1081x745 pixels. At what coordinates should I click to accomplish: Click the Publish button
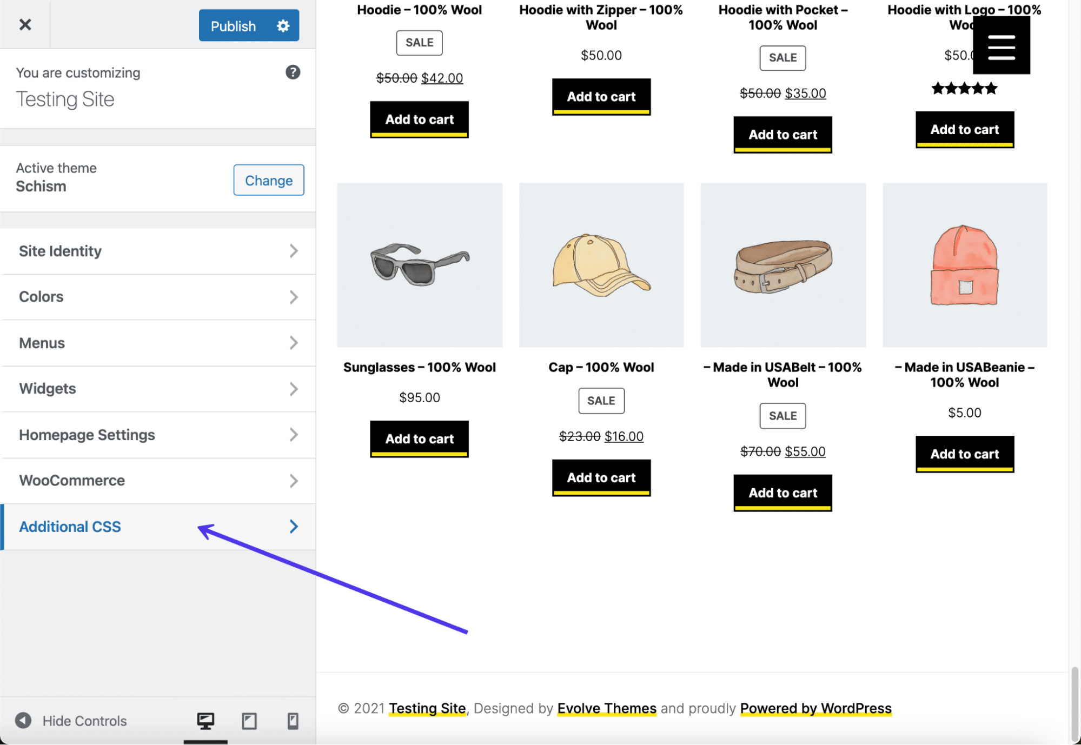[233, 24]
